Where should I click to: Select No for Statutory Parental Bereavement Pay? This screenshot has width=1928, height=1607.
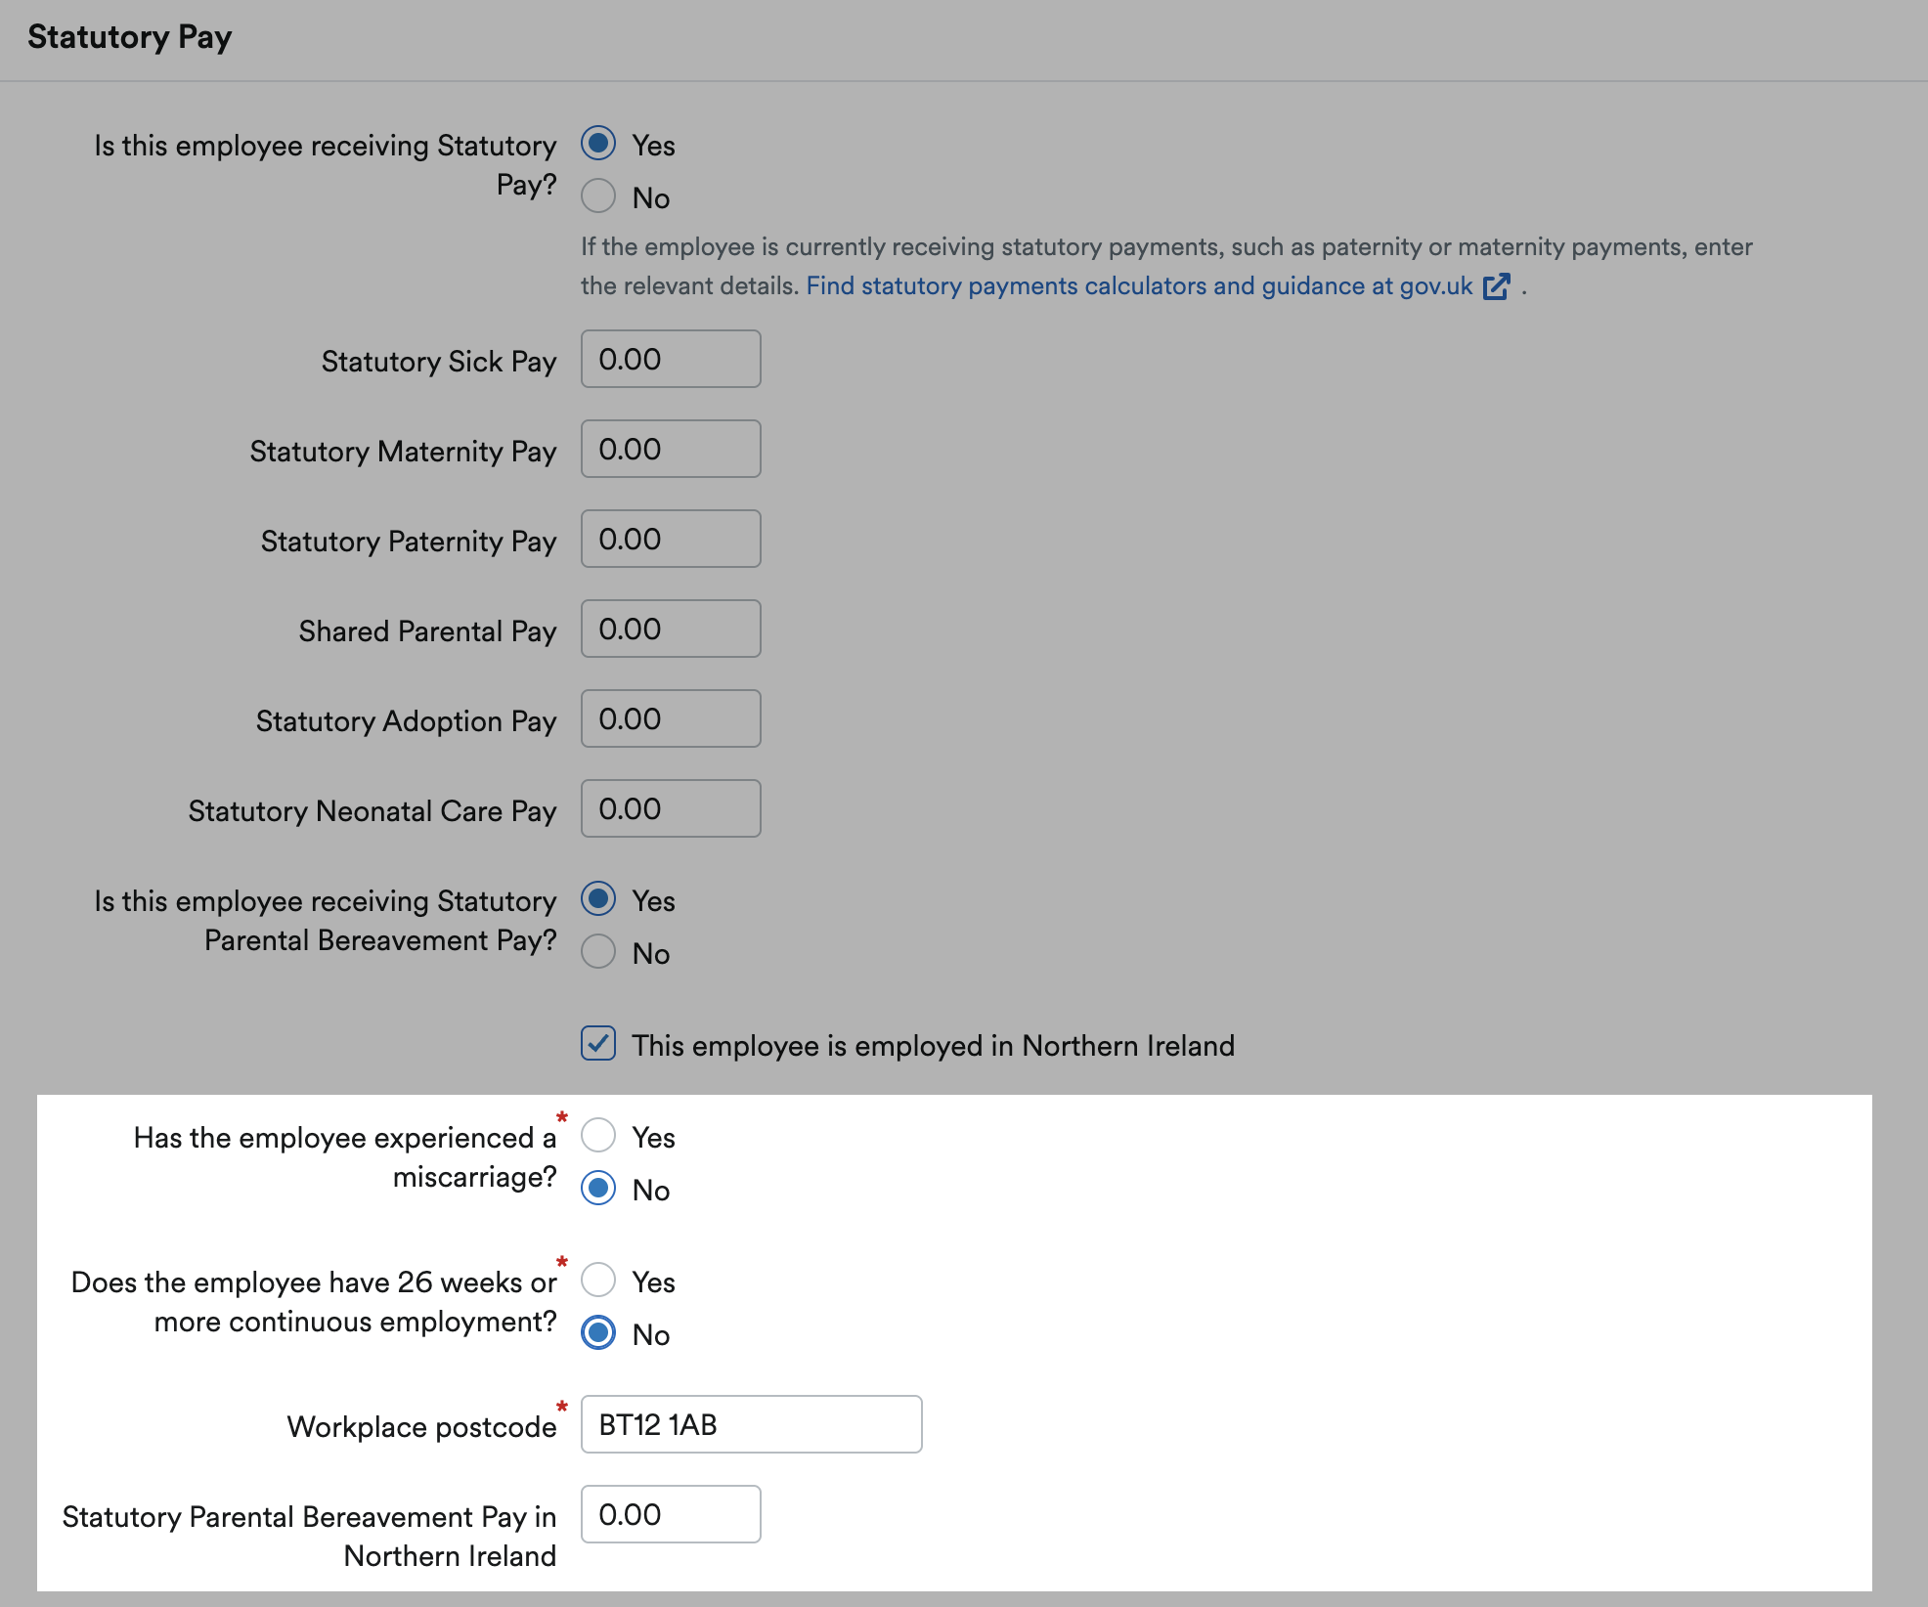coord(598,952)
